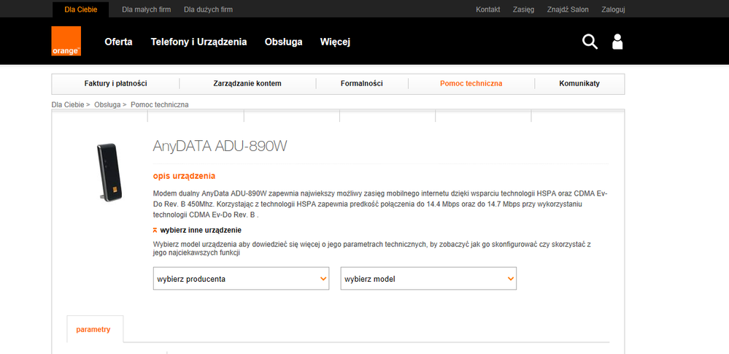Collapse the 'wybierz inne urządzenie' section
The height and width of the screenshot is (354, 729).
tap(196, 230)
